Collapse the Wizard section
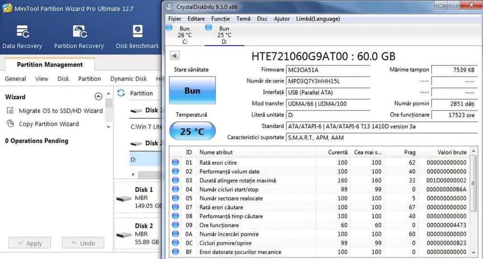The height and width of the screenshot is (259, 483). [98, 97]
